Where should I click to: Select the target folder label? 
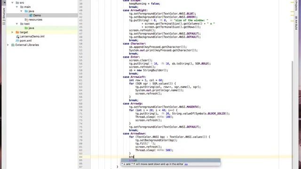(24, 32)
